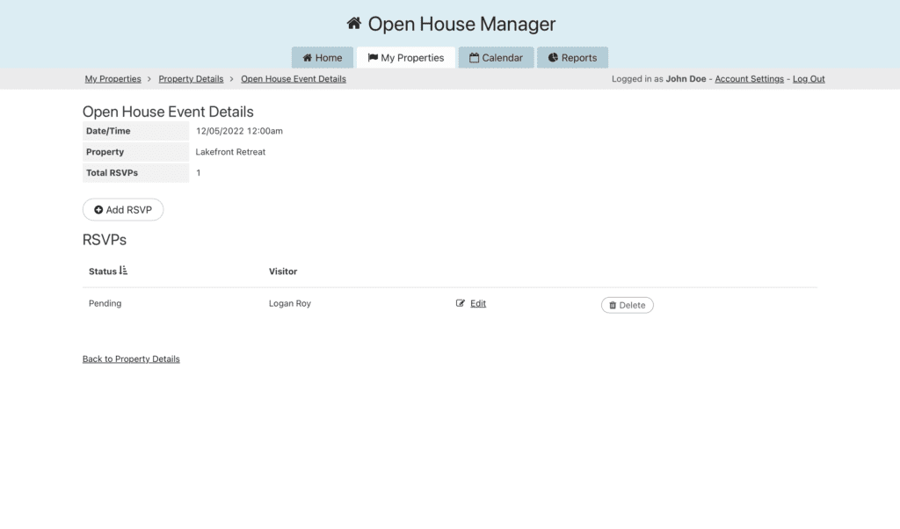The width and height of the screenshot is (900, 529).
Task: Go to the Home tab
Action: coord(323,58)
